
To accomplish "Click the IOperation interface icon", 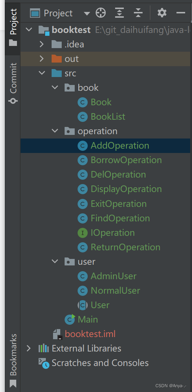I will [83, 233].
